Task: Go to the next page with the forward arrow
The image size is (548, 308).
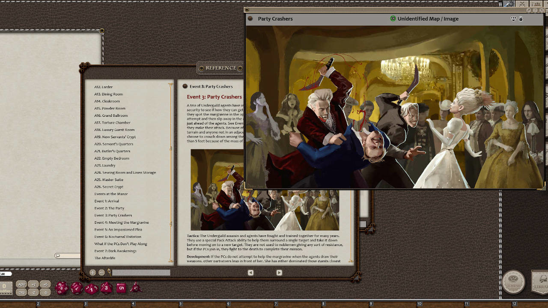Action: coord(279,272)
